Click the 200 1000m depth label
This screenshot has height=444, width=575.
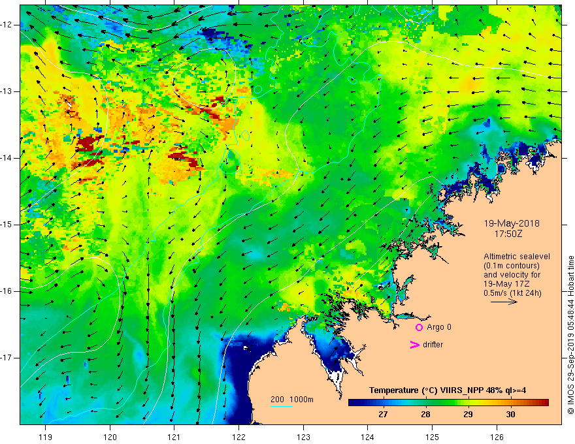292,400
